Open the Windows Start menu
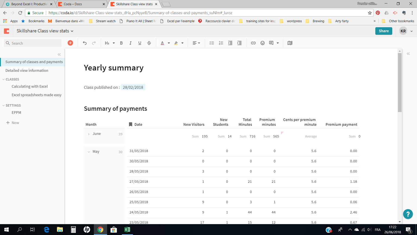The height and width of the screenshot is (235, 417). pyautogui.click(x=7, y=230)
